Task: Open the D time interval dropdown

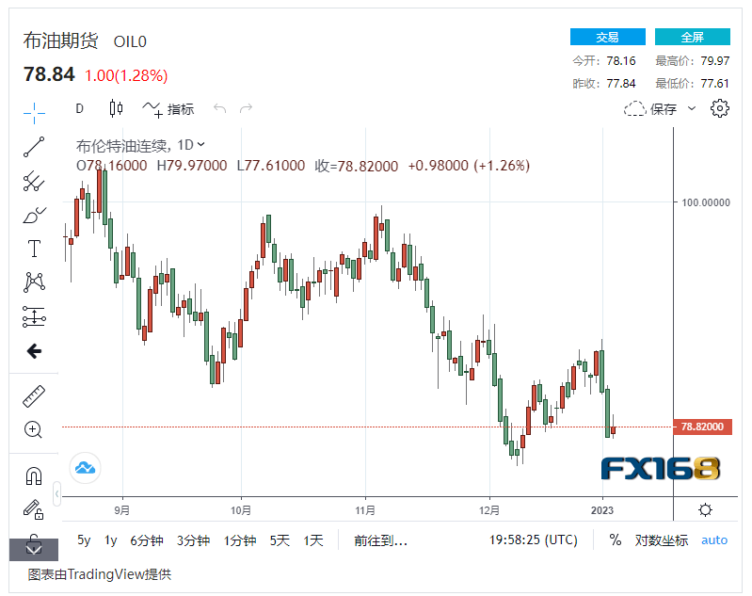Action: [80, 108]
